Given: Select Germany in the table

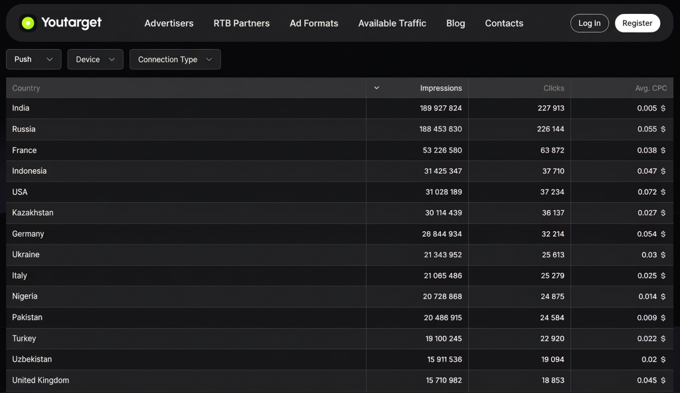Looking at the screenshot, I should [28, 234].
